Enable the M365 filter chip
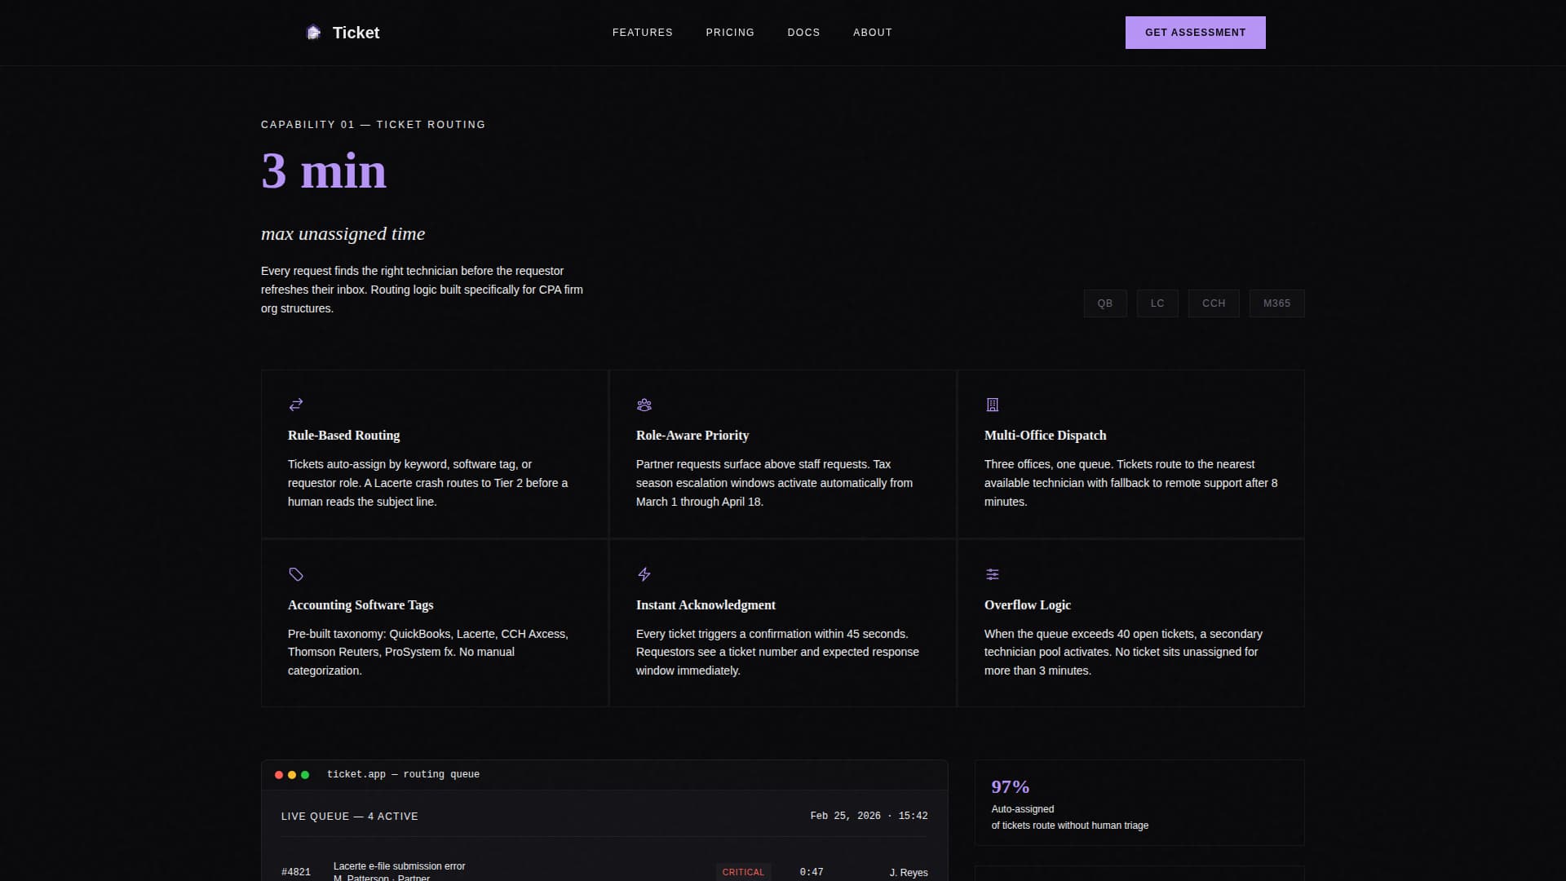Viewport: 1566px width, 881px height. click(x=1276, y=303)
